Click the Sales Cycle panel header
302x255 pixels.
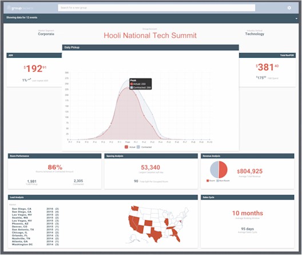(x=248, y=197)
